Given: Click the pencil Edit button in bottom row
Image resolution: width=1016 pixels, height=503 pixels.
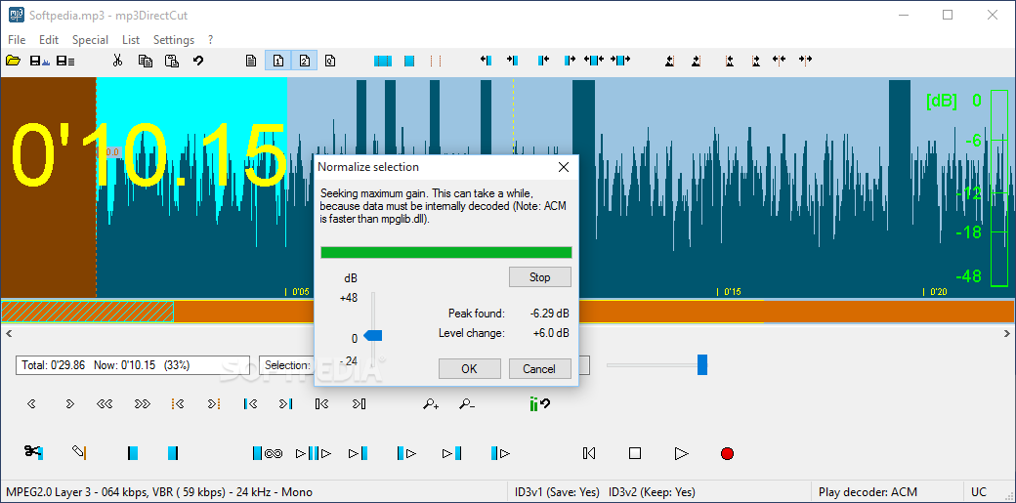Looking at the screenshot, I should (79, 452).
